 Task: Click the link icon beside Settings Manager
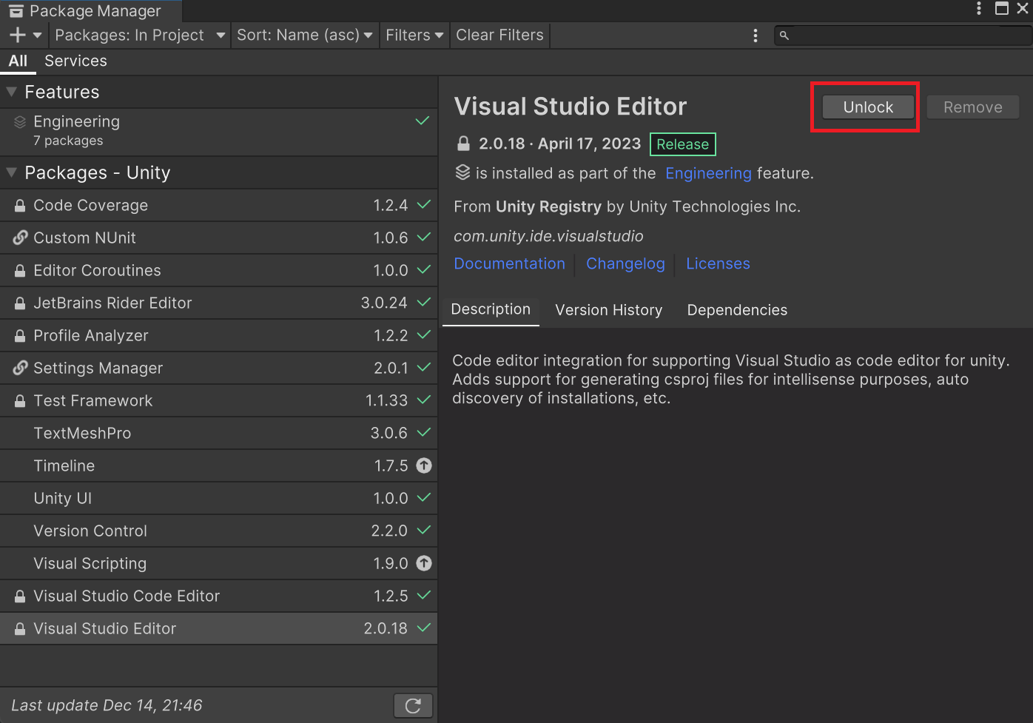click(20, 369)
